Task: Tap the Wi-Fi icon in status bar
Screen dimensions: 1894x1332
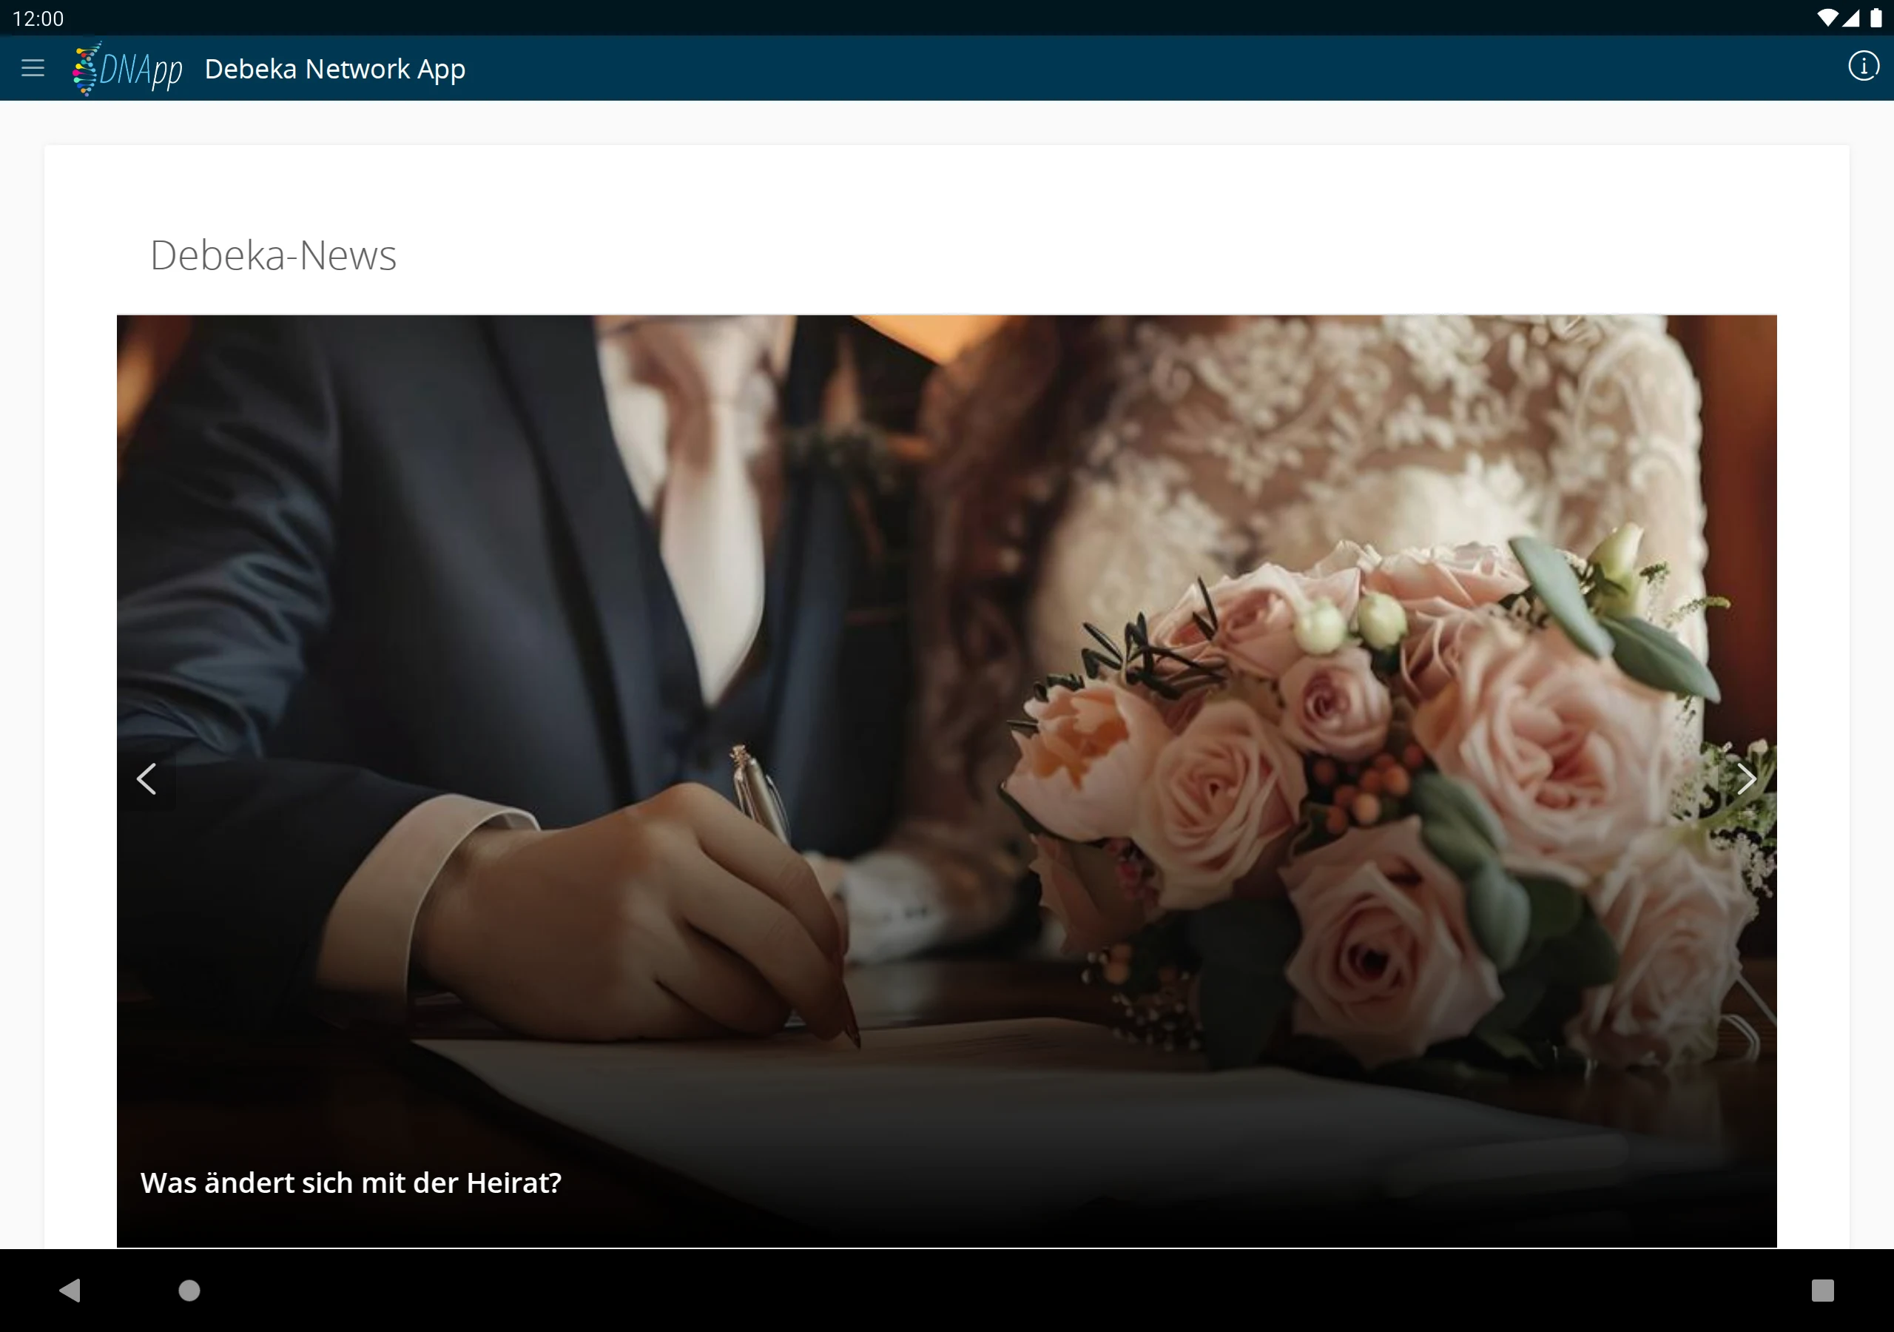Action: click(x=1827, y=18)
